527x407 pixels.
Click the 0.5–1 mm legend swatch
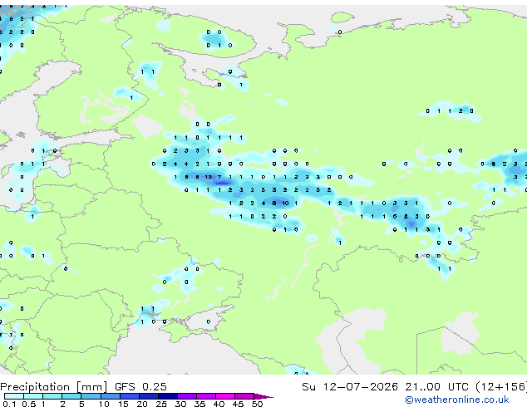(x=33, y=396)
